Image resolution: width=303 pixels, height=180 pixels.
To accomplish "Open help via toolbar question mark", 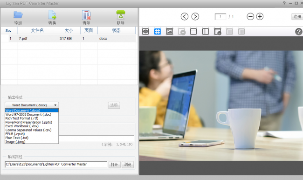I will [298, 32].
